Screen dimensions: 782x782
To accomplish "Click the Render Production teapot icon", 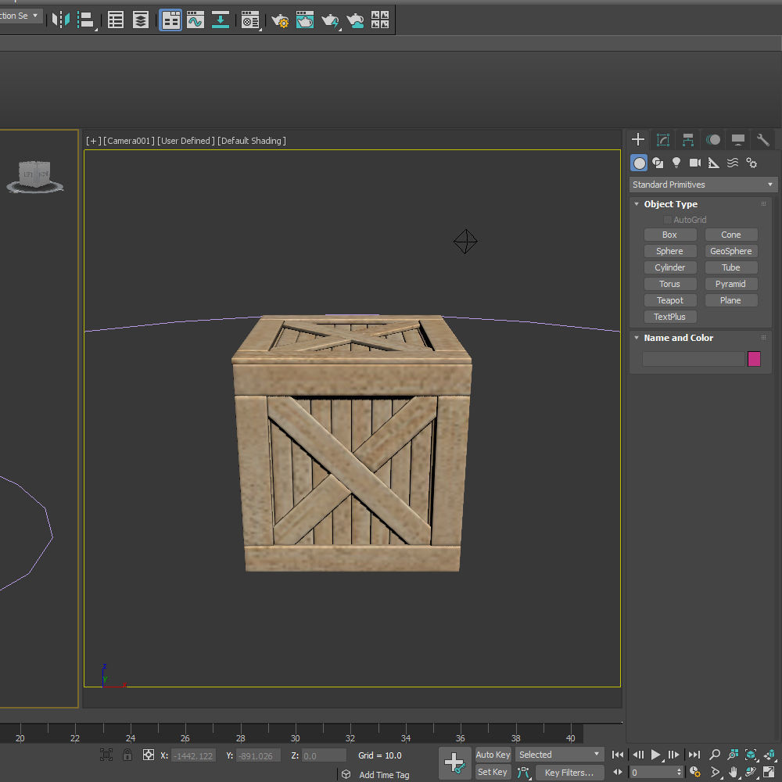I will 330,20.
